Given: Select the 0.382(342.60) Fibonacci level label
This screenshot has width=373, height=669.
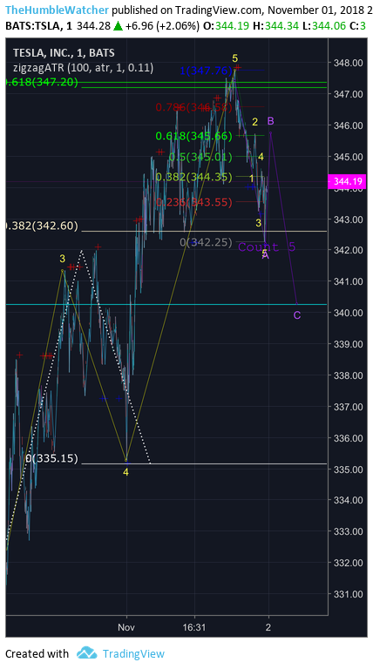Looking at the screenshot, I should (42, 226).
